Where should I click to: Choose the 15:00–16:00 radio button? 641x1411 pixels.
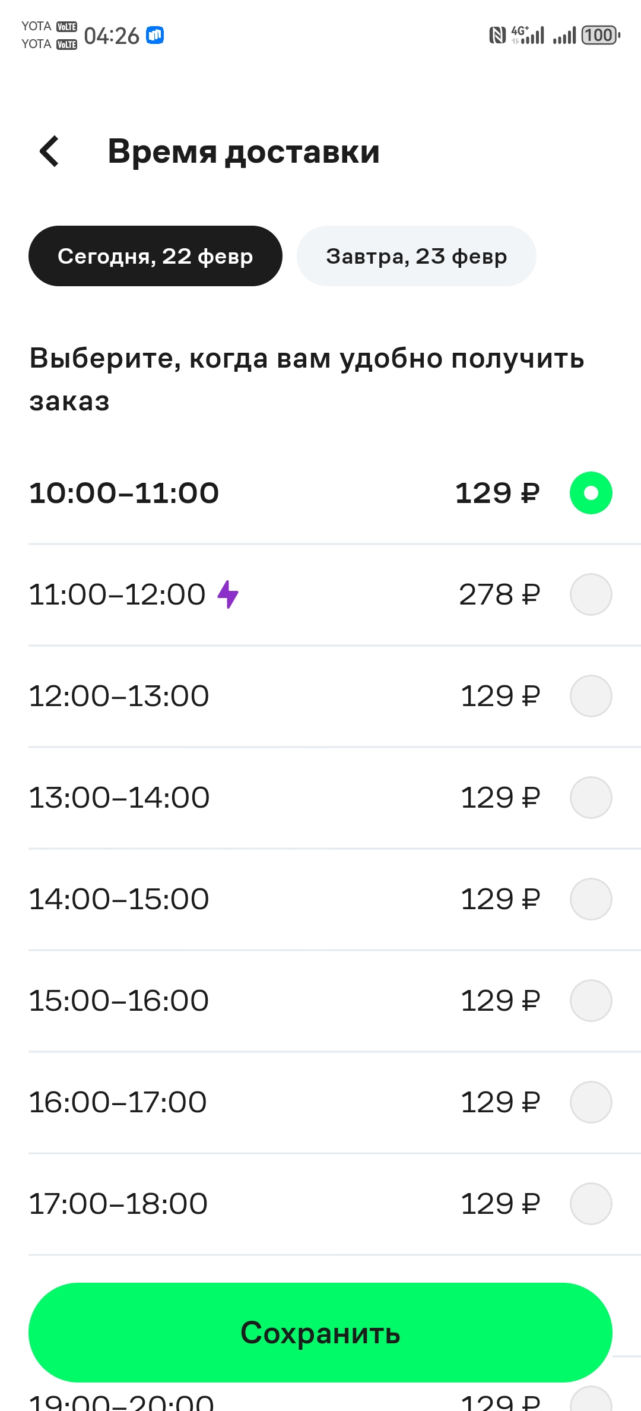pos(591,1001)
